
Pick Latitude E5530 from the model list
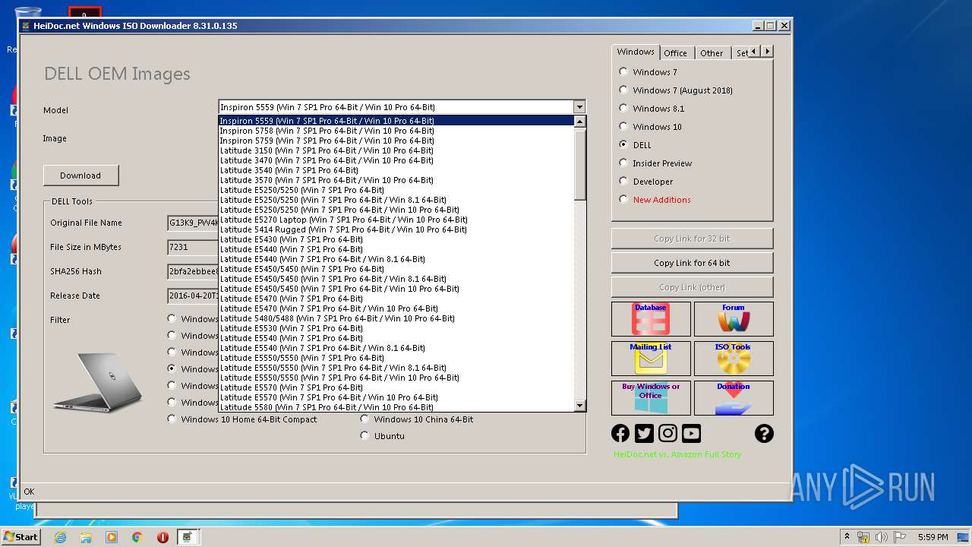point(396,328)
